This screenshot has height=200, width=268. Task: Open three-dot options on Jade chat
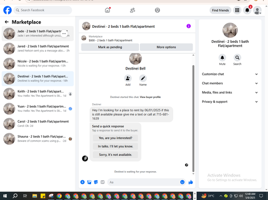coord(64,34)
